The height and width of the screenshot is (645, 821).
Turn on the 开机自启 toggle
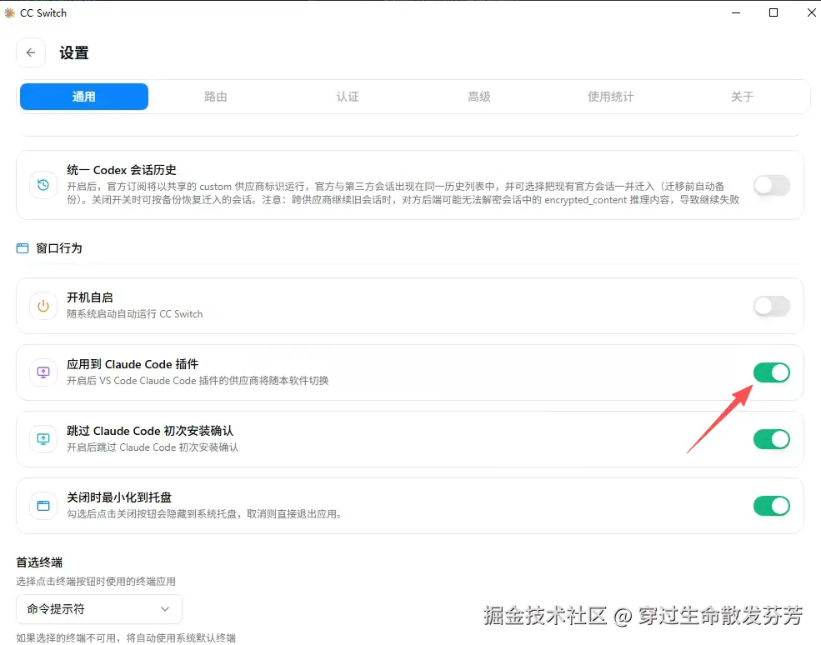771,306
